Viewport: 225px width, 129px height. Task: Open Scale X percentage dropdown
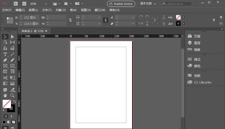[x=99, y=18]
